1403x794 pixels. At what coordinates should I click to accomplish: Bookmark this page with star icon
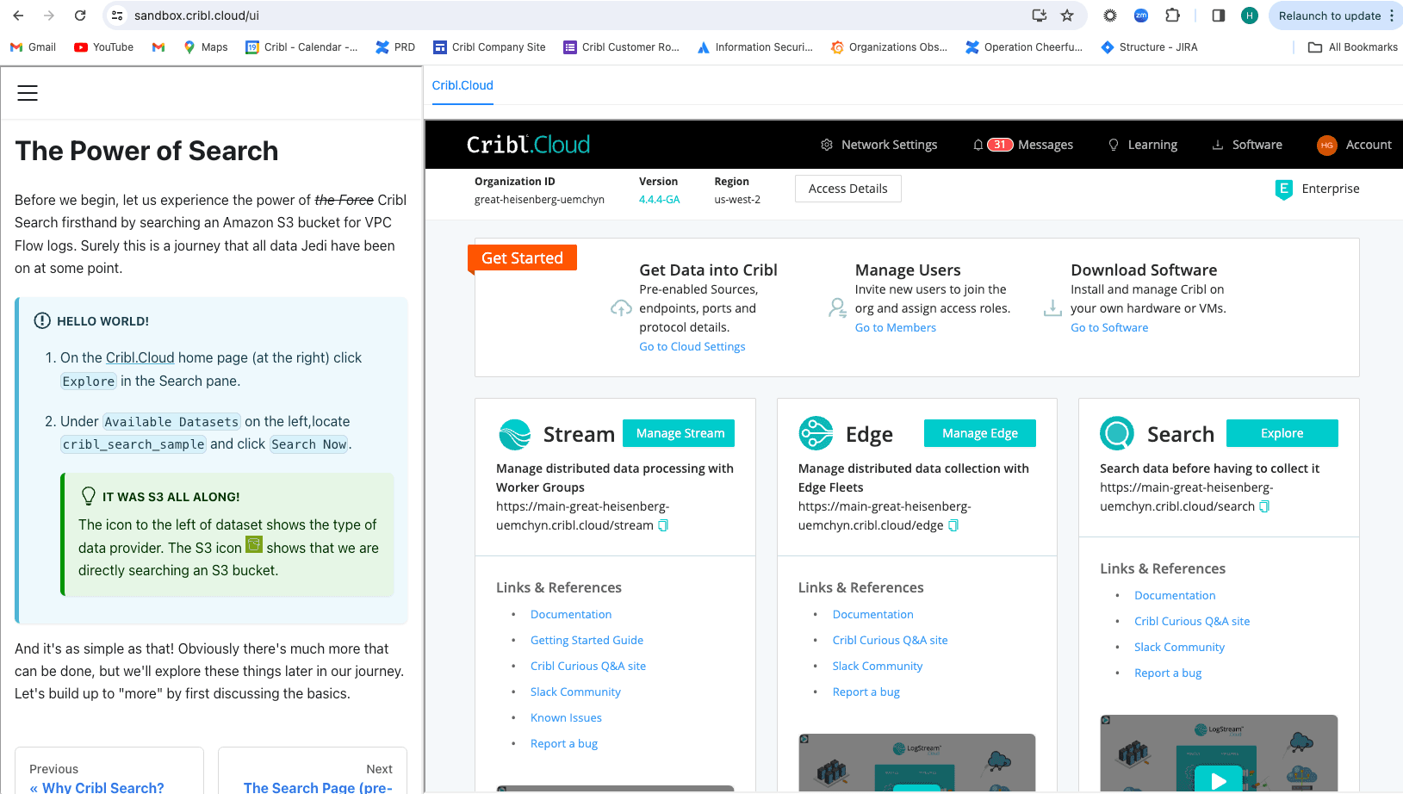(x=1067, y=16)
